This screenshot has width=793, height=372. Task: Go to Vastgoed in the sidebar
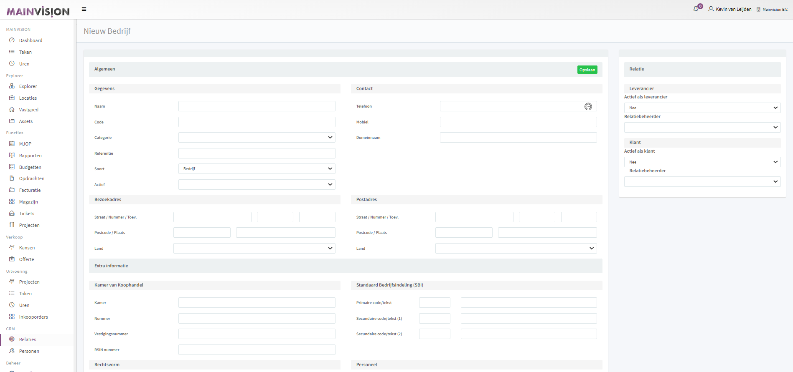point(29,110)
